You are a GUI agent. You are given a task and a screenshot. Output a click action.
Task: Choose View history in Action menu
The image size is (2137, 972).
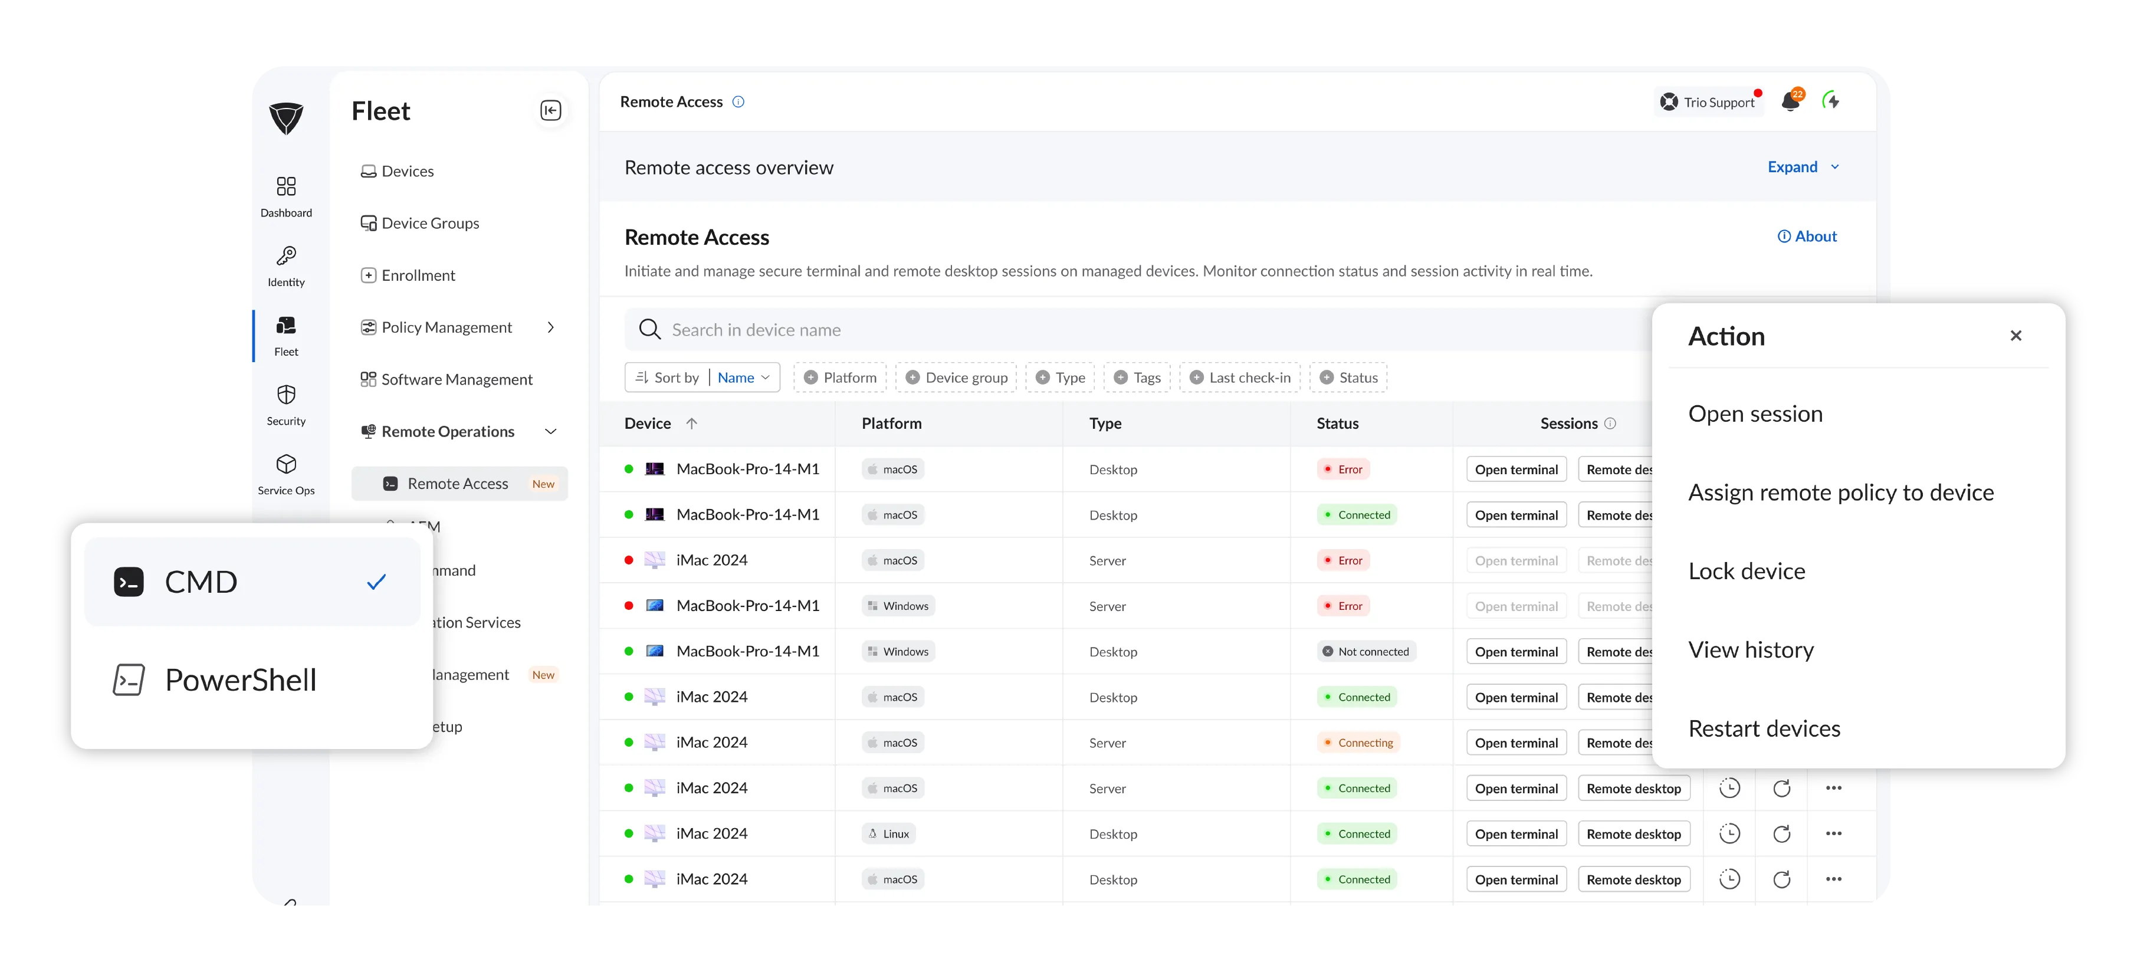click(x=1751, y=650)
